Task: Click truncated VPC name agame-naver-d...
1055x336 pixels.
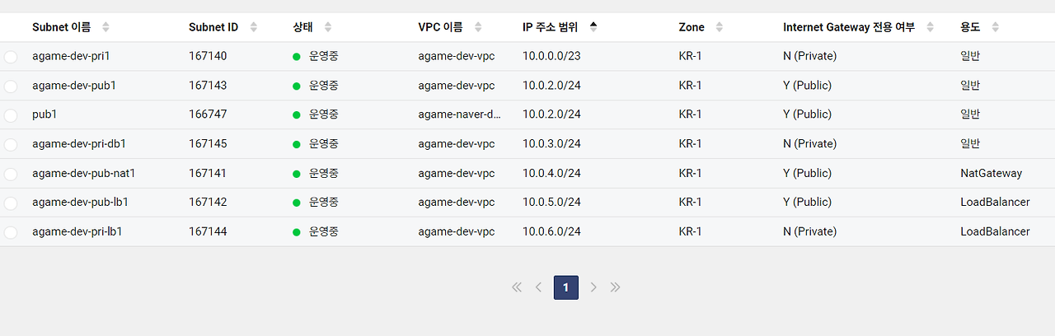Action: (460, 114)
